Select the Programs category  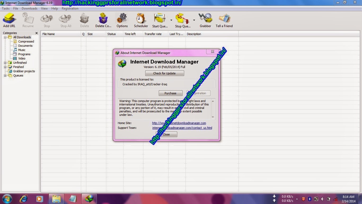click(24, 54)
